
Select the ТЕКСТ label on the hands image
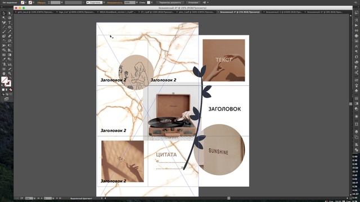click(x=224, y=60)
